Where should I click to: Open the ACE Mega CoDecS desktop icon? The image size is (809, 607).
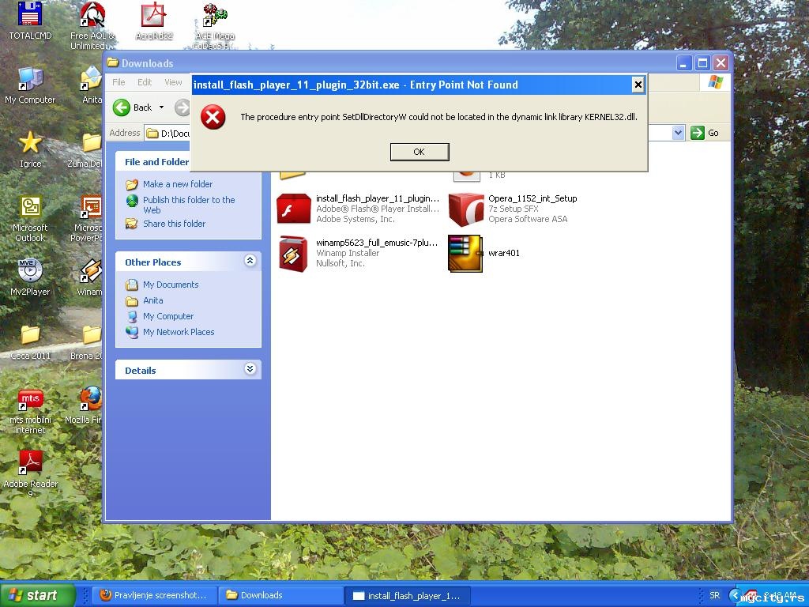point(215,25)
